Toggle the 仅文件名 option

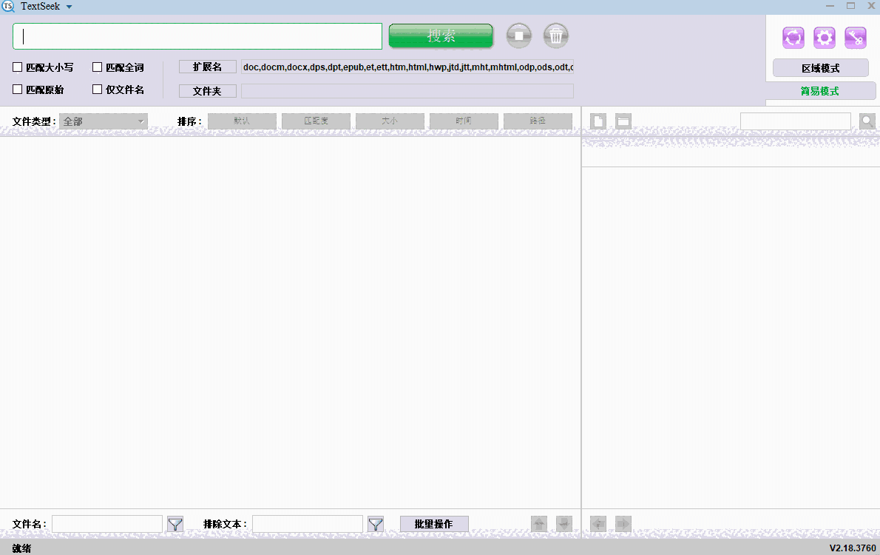(x=97, y=89)
